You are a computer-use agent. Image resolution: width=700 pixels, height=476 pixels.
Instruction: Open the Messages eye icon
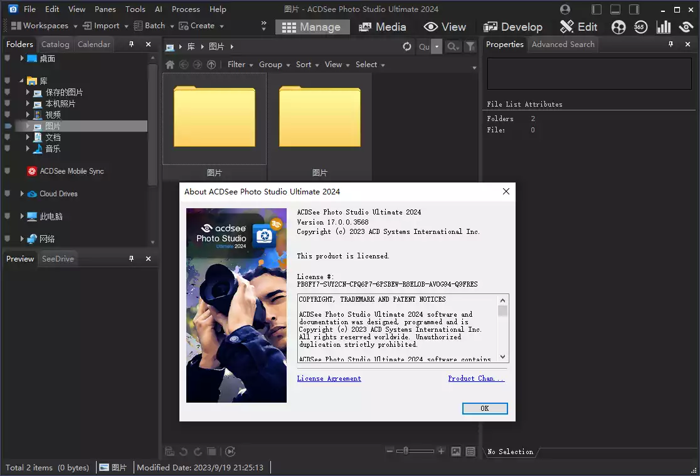tap(686, 27)
